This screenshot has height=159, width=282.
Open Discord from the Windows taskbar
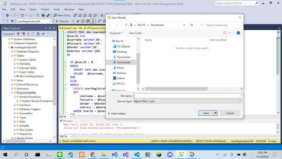(170, 155)
